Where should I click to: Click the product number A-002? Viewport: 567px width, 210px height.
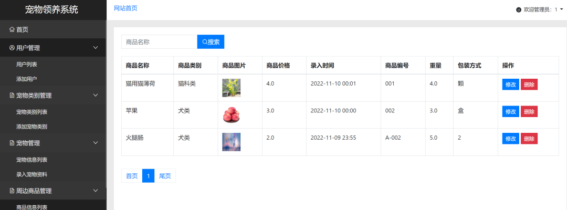(393, 138)
